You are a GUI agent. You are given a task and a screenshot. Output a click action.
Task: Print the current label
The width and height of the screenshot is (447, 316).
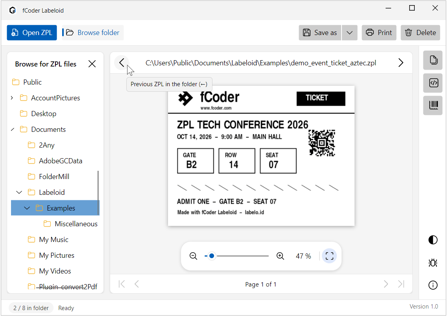pos(379,33)
